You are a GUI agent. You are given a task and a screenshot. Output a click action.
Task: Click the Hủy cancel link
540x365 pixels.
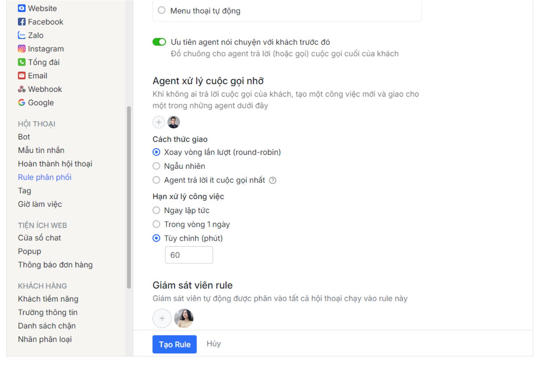tap(214, 344)
